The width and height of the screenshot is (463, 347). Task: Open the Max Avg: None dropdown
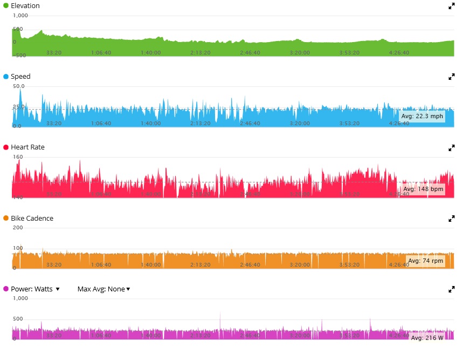point(103,289)
